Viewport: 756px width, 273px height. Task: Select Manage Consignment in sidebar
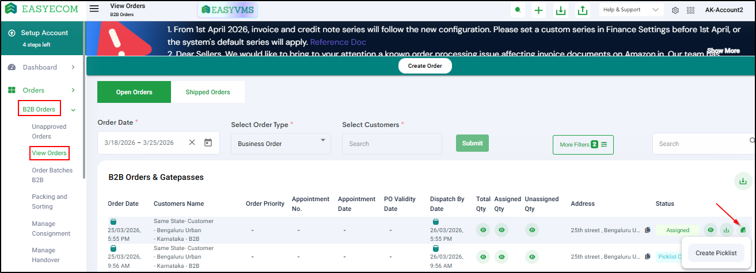(51, 229)
